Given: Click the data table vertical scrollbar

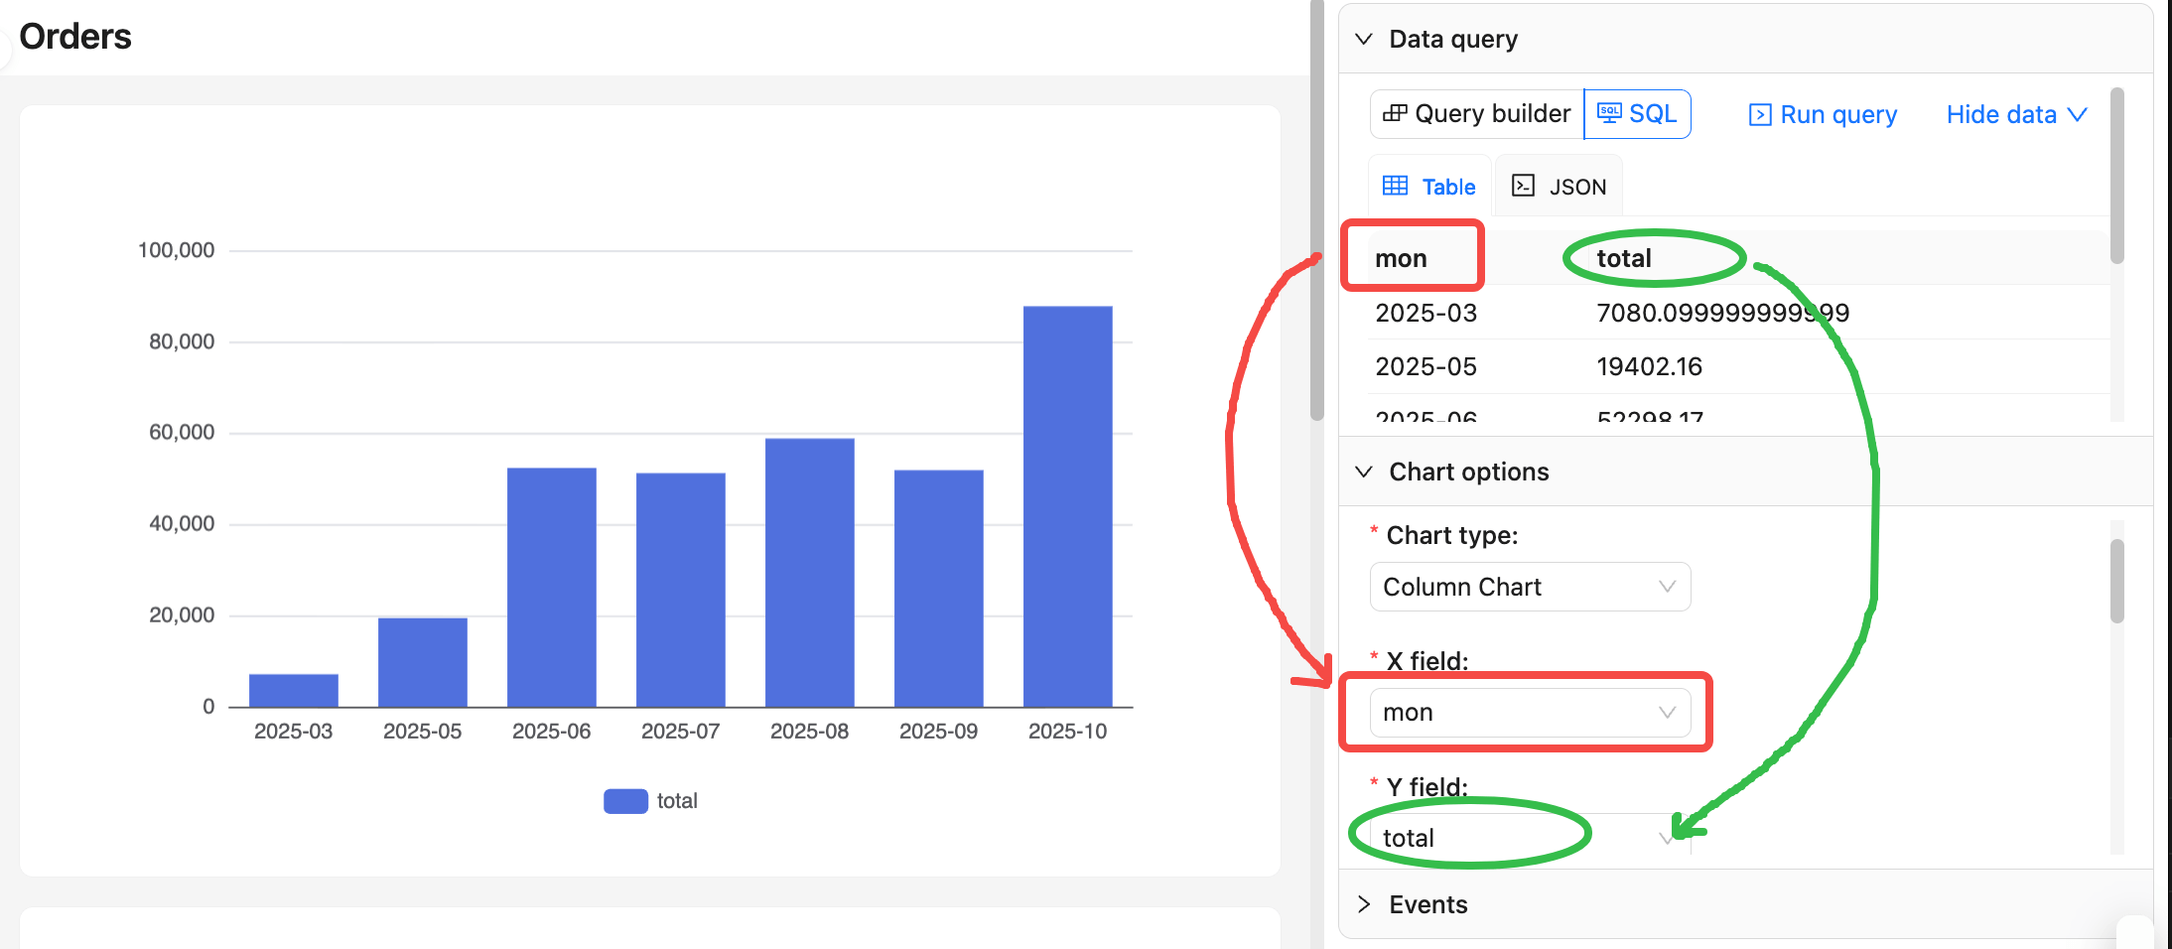Looking at the screenshot, I should [2116, 179].
